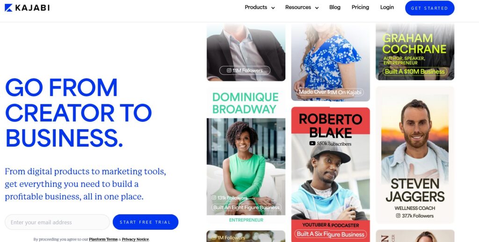This screenshot has width=479, height=242.
Task: Open the Products menu
Action: pyautogui.click(x=256, y=7)
